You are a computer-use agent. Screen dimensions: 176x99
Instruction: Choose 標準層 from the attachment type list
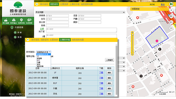tap(43, 58)
